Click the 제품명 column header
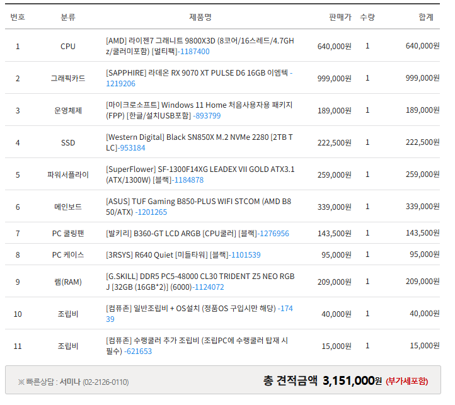455x405 pixels. (x=200, y=17)
